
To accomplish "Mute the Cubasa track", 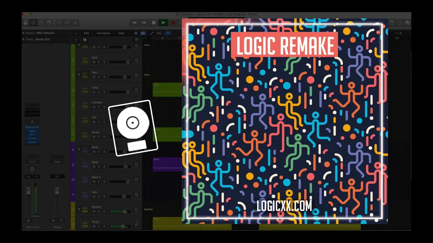I will pos(94,107).
